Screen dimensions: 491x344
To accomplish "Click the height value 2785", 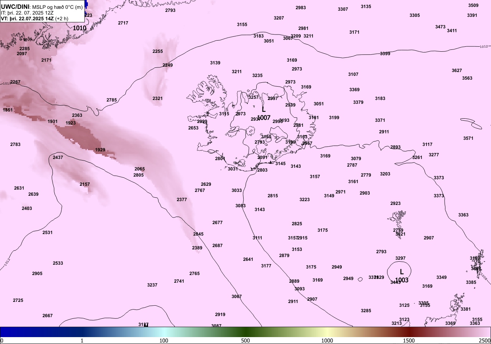I will pyautogui.click(x=112, y=100).
